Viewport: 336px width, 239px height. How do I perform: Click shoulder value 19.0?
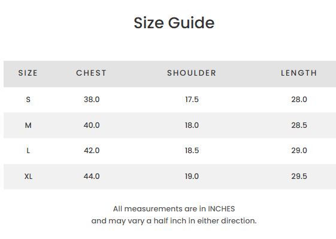(x=192, y=177)
